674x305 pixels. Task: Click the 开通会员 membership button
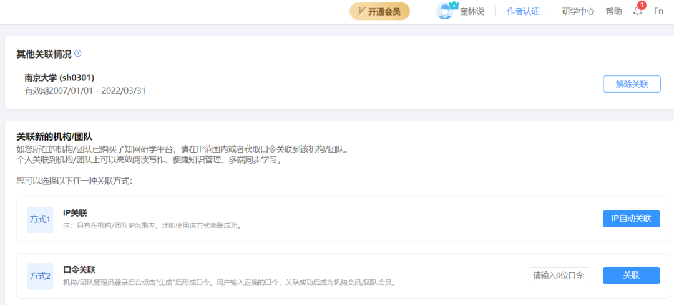(x=379, y=12)
